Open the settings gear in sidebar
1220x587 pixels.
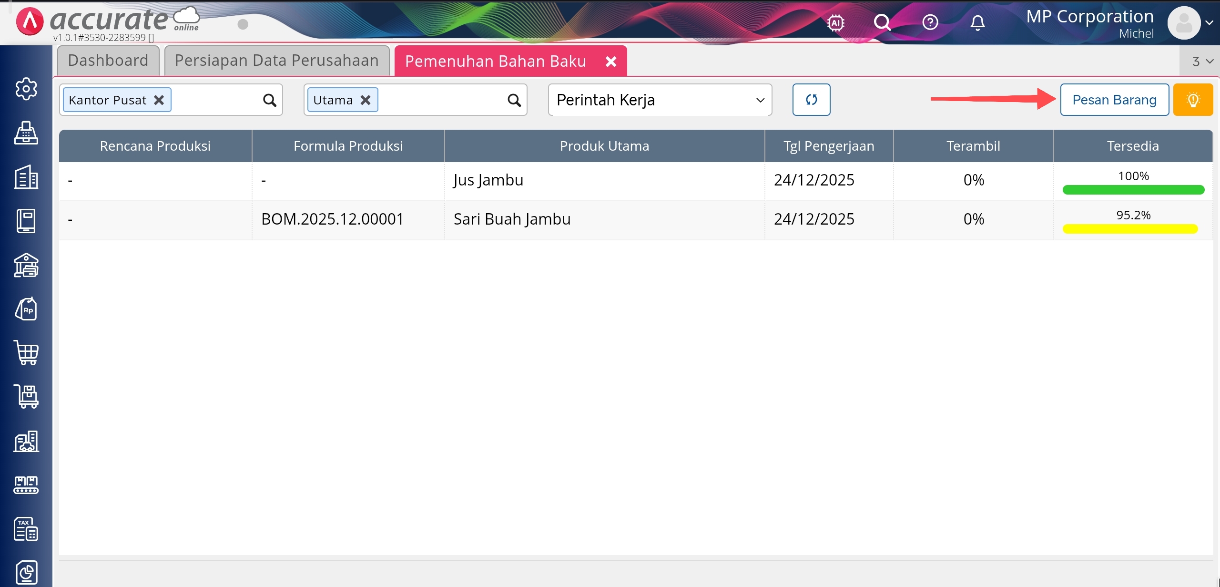pyautogui.click(x=26, y=89)
